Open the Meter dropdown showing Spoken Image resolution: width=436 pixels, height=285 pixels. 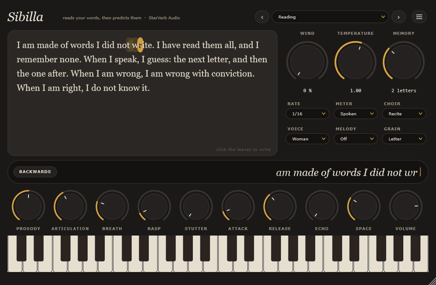coord(356,114)
